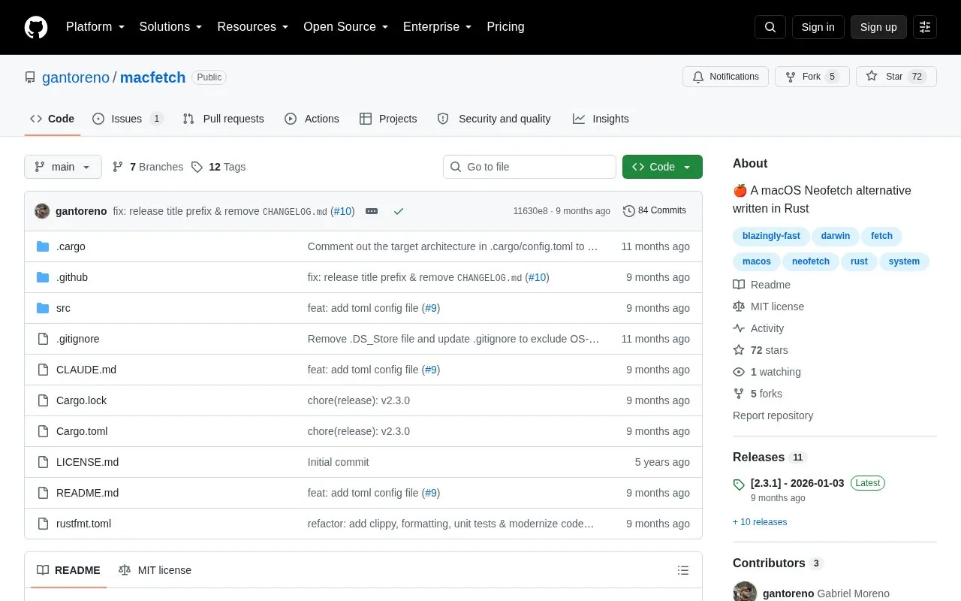Expand the Platform navigation menu

95,27
